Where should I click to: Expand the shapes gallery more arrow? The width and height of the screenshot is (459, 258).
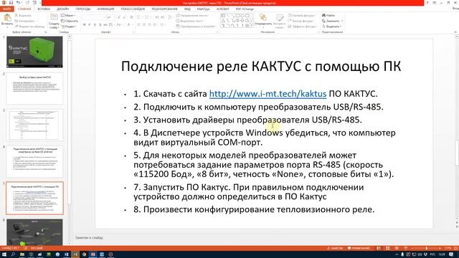point(252,26)
